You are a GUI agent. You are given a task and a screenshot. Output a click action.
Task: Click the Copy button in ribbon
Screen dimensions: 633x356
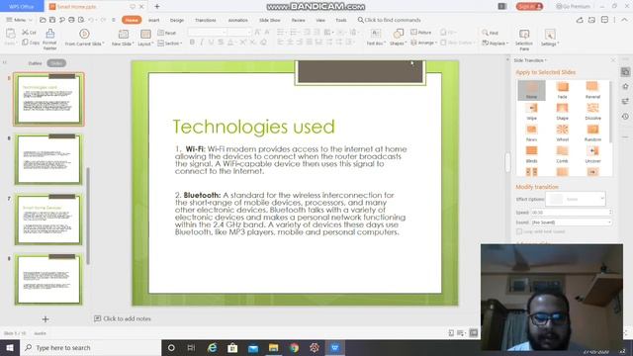(31, 42)
